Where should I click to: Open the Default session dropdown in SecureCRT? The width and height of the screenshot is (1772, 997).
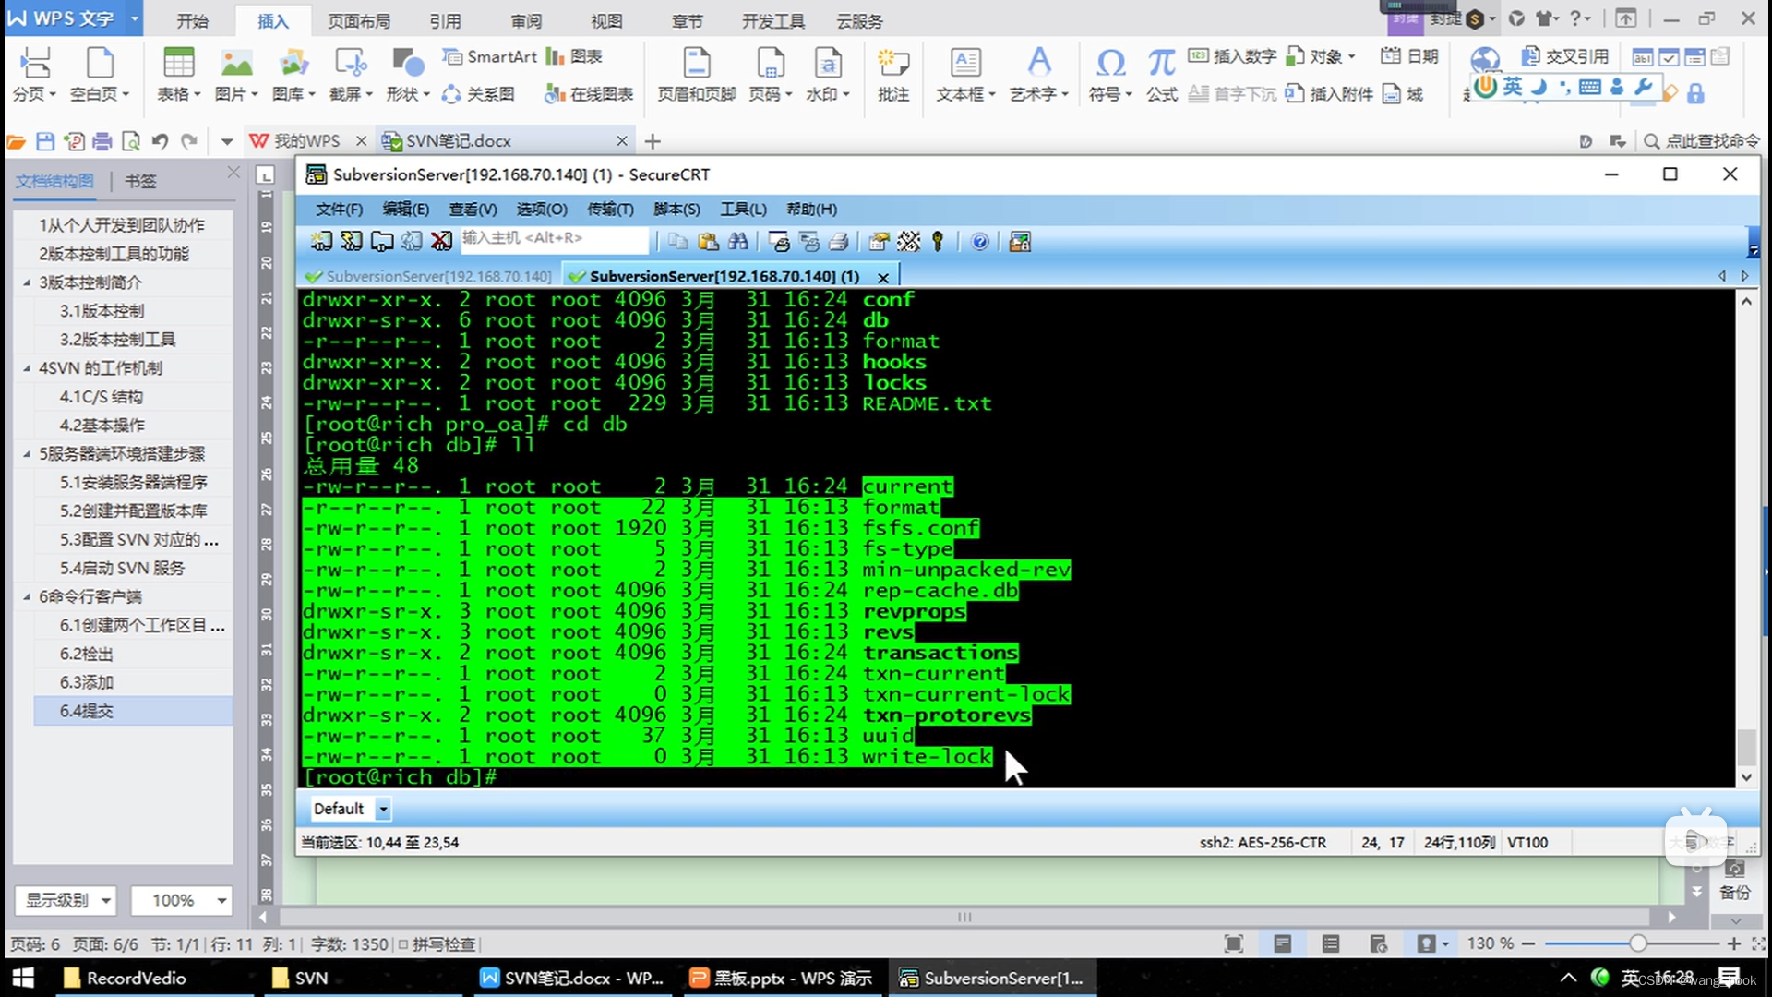point(383,810)
